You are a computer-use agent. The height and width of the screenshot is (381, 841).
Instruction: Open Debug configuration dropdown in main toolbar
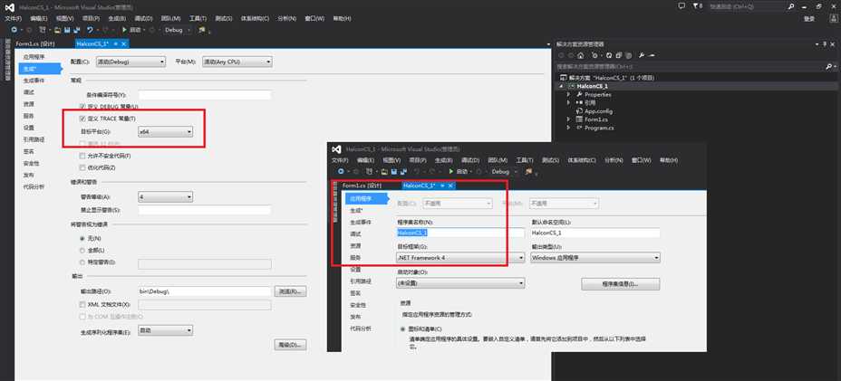coord(178,30)
